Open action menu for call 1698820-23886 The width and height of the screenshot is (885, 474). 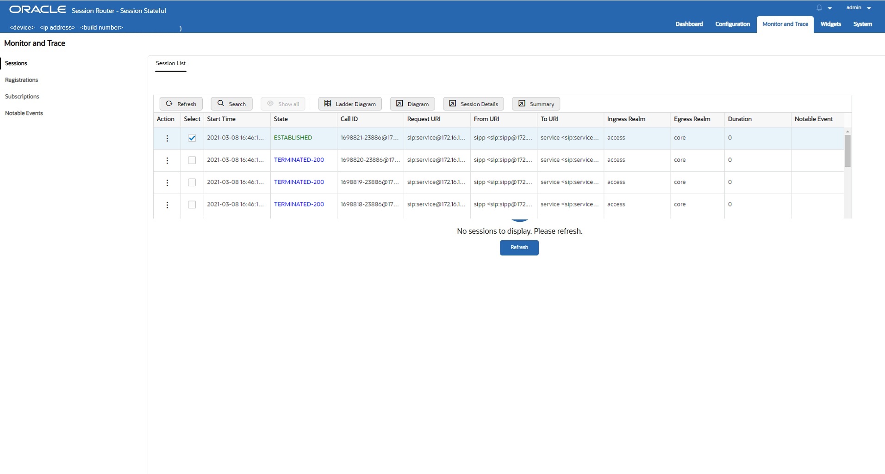pyautogui.click(x=167, y=161)
